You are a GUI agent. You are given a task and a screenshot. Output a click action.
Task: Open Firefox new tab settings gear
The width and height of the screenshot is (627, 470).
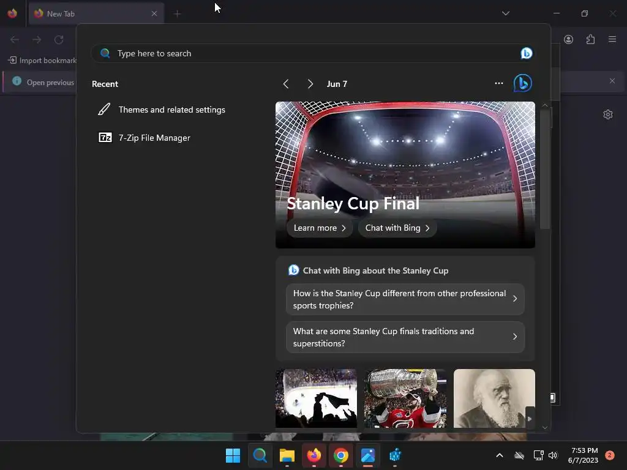coord(608,114)
